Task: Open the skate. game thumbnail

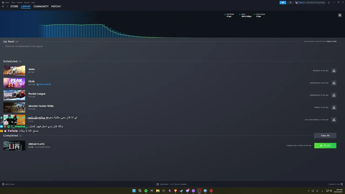Action: [14, 71]
